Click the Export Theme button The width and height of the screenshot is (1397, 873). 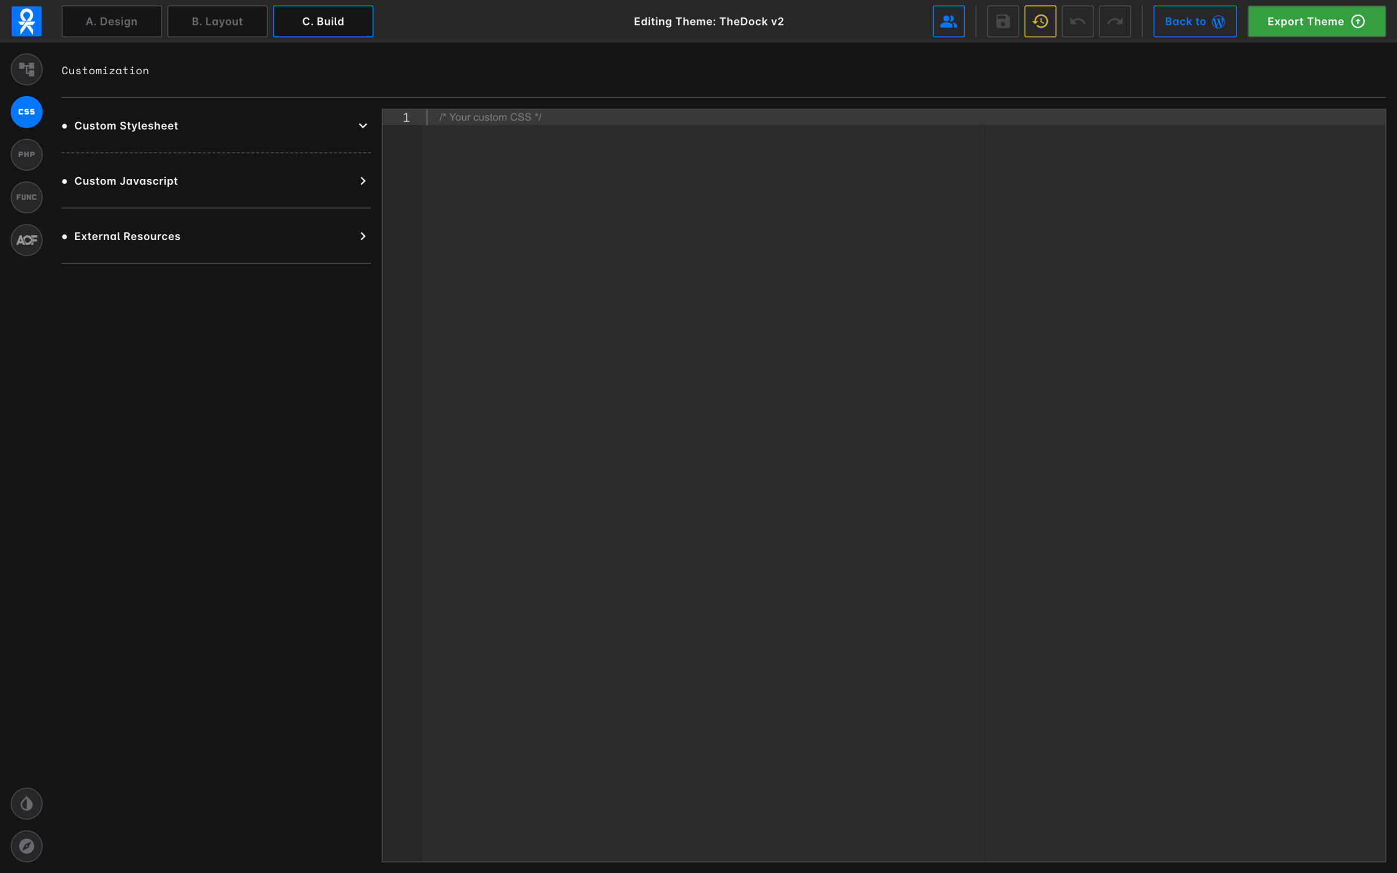pyautogui.click(x=1316, y=21)
